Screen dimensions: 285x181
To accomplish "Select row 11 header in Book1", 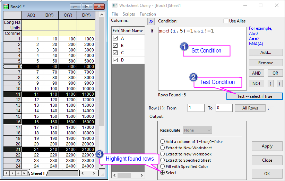I will (x=12, y=94).
